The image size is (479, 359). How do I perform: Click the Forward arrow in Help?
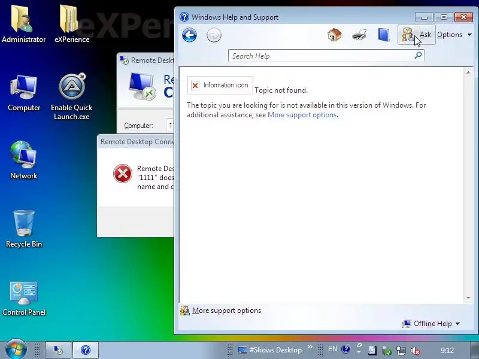click(x=214, y=35)
